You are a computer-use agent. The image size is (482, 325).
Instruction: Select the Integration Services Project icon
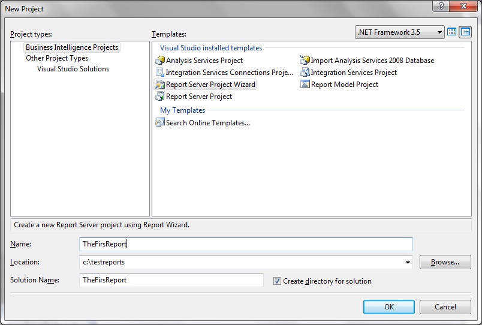coord(305,73)
